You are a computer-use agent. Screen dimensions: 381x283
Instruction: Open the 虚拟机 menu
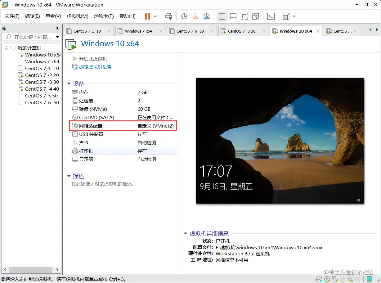click(x=77, y=16)
